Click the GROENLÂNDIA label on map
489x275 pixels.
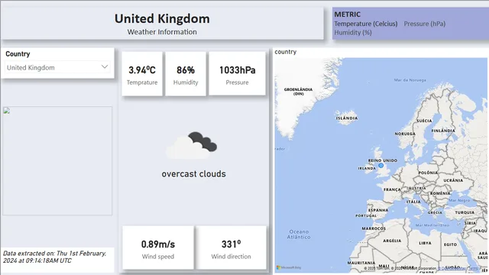298,92
